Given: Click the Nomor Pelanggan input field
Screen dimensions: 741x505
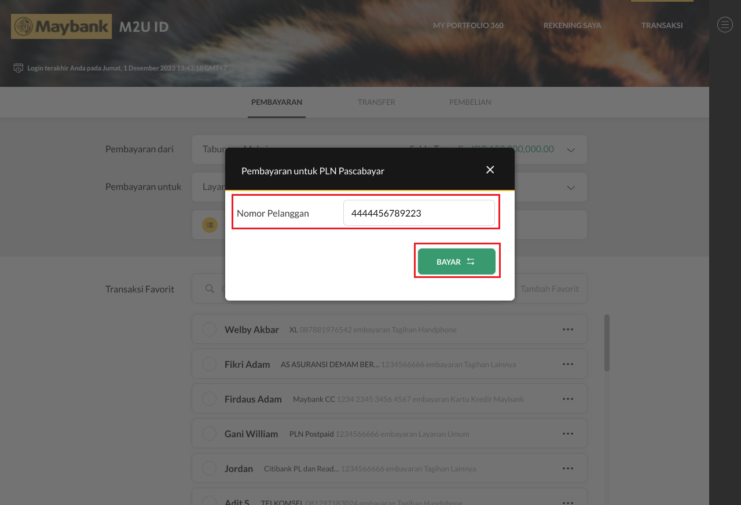Looking at the screenshot, I should 419,213.
